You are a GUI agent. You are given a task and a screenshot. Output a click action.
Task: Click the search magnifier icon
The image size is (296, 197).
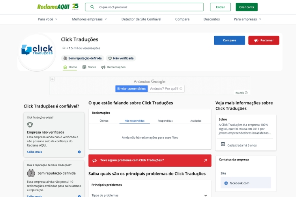(x=92, y=7)
